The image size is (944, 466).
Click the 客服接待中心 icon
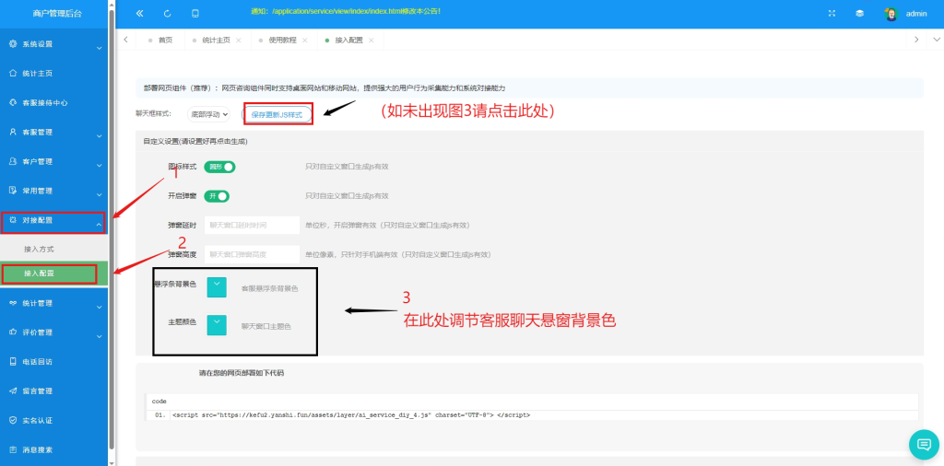13,103
